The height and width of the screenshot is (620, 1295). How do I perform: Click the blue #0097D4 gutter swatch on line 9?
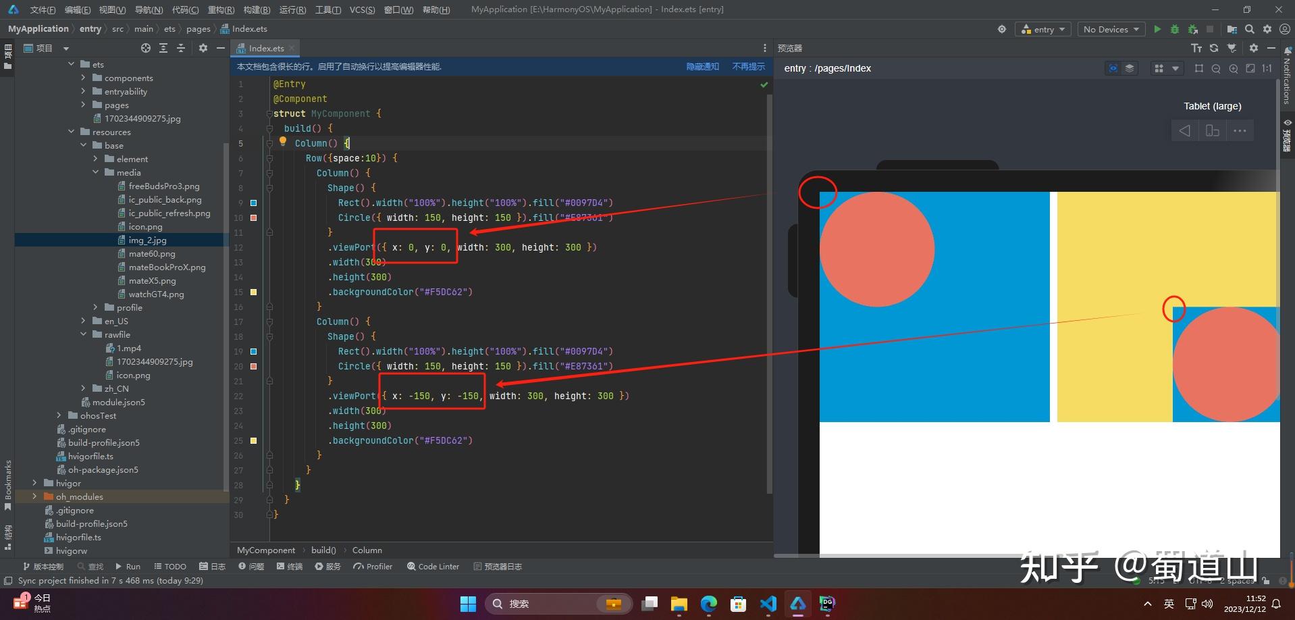(254, 203)
